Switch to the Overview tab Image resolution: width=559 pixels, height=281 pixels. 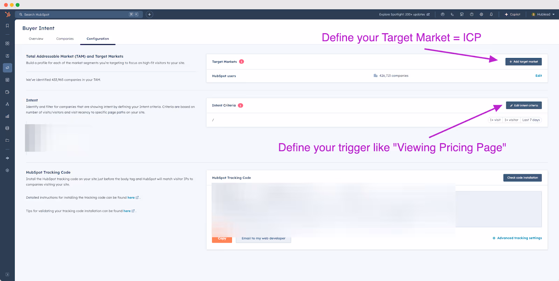[x=36, y=39]
